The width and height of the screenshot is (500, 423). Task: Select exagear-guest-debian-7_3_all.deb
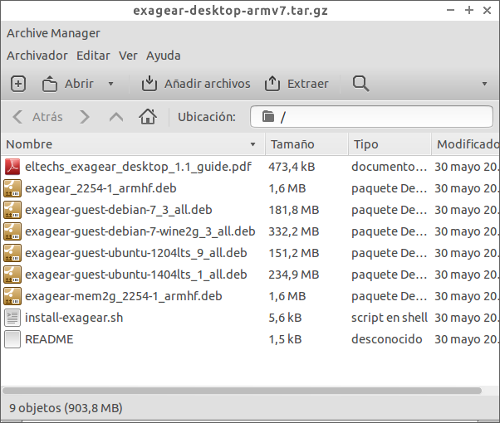(x=118, y=210)
